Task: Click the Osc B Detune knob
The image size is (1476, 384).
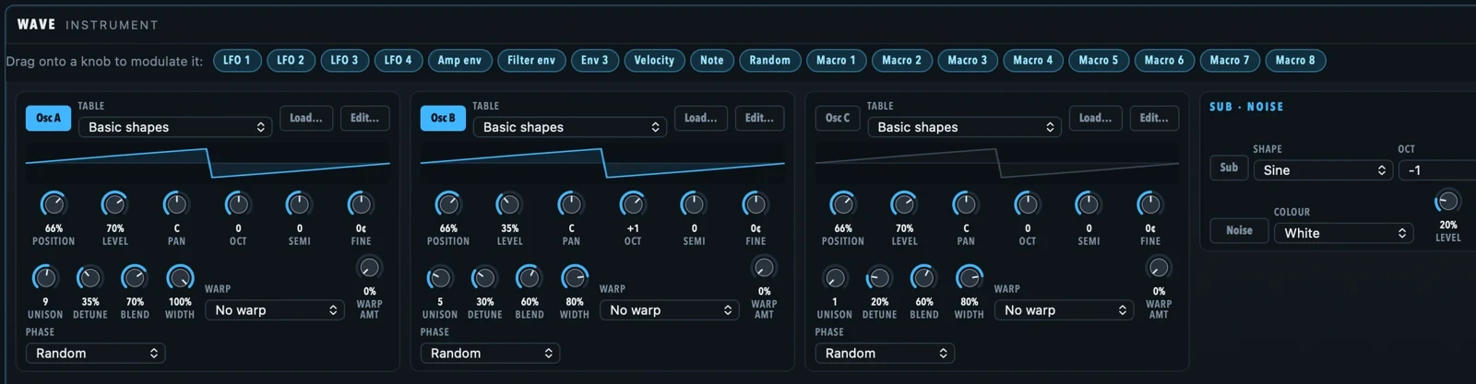Action: (484, 277)
